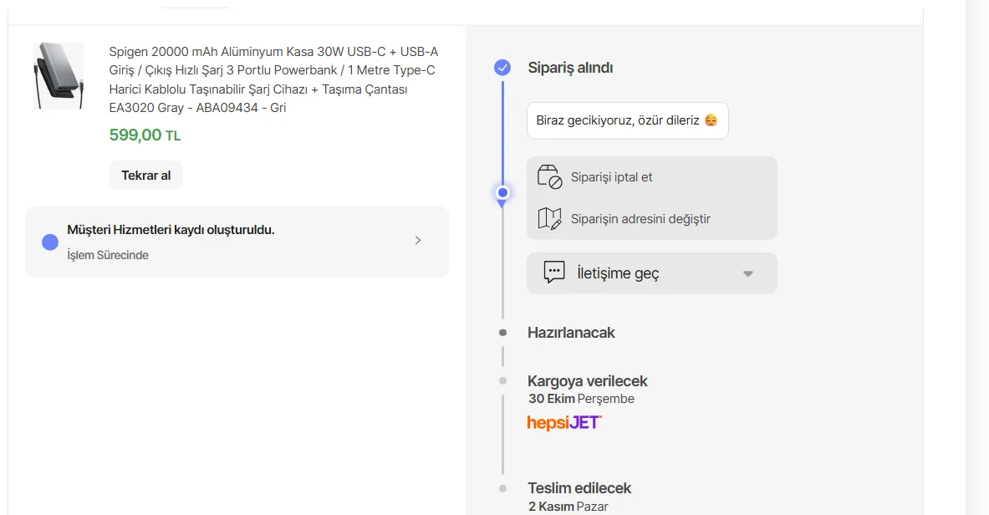Click the Teslim edilecek timeline dot

click(x=502, y=488)
